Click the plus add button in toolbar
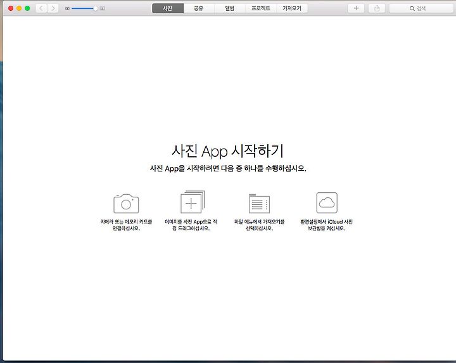This screenshot has width=456, height=363. click(x=356, y=8)
